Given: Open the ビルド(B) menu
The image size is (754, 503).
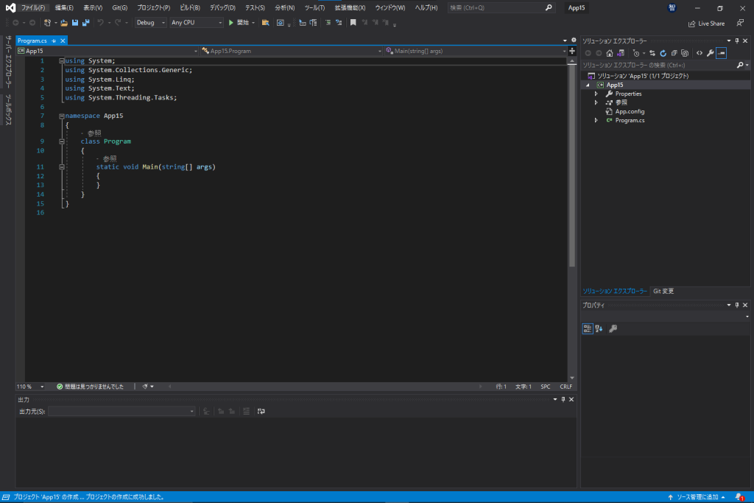Looking at the screenshot, I should (x=189, y=7).
